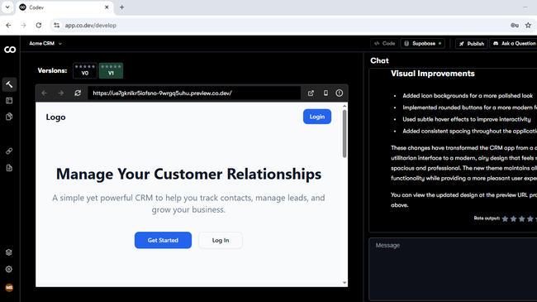The image size is (537, 302).
Task: Expand the Acme CRM project dropdown
Action: point(45,44)
